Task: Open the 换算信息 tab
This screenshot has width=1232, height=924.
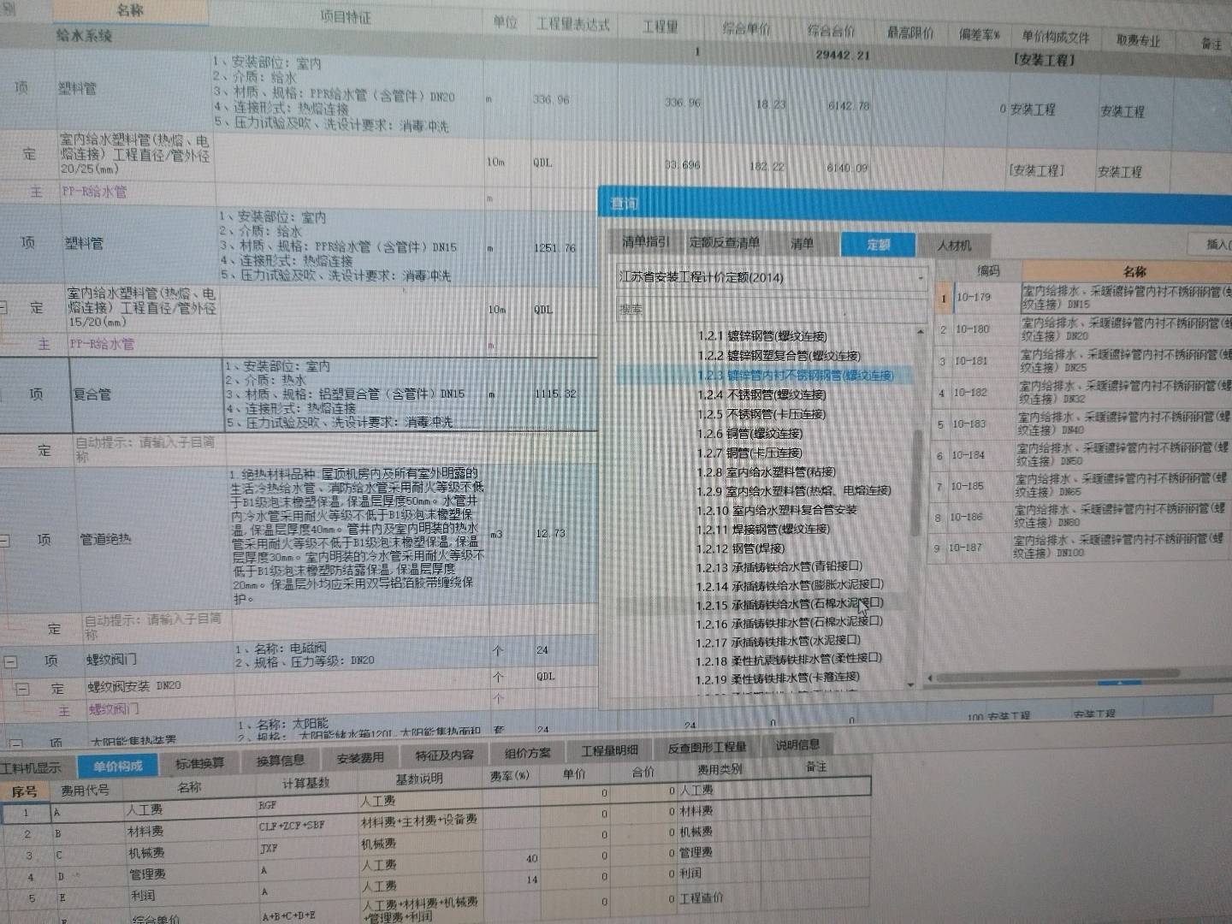Action: click(x=280, y=761)
